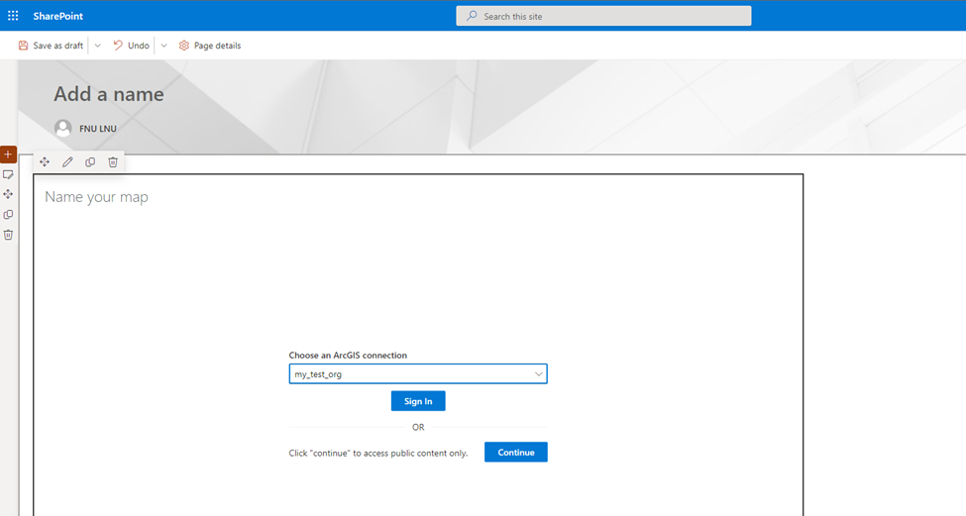Move web part icon in web part toolbar
This screenshot has width=966, height=516.
point(45,162)
